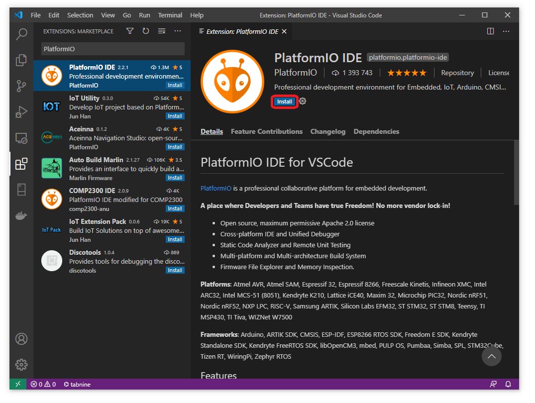The height and width of the screenshot is (403, 535).
Task: Click the details pane vertical scrollbar
Action: (x=516, y=172)
